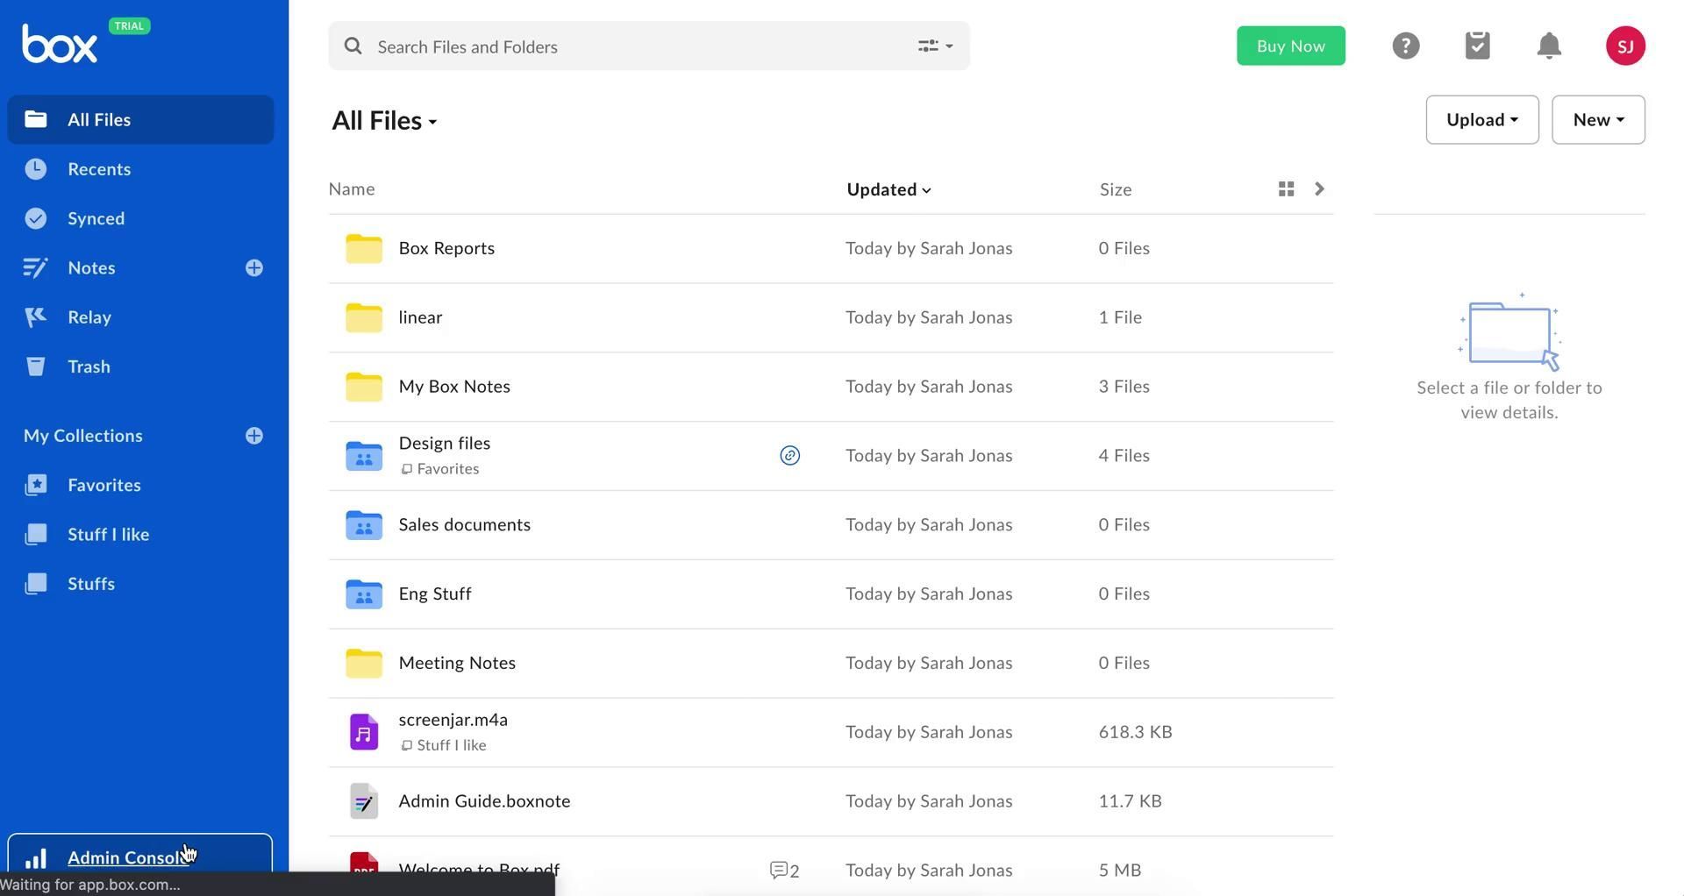Open comments icon on Welcome to Box.pdf
The image size is (1684, 896).
[x=783, y=870]
